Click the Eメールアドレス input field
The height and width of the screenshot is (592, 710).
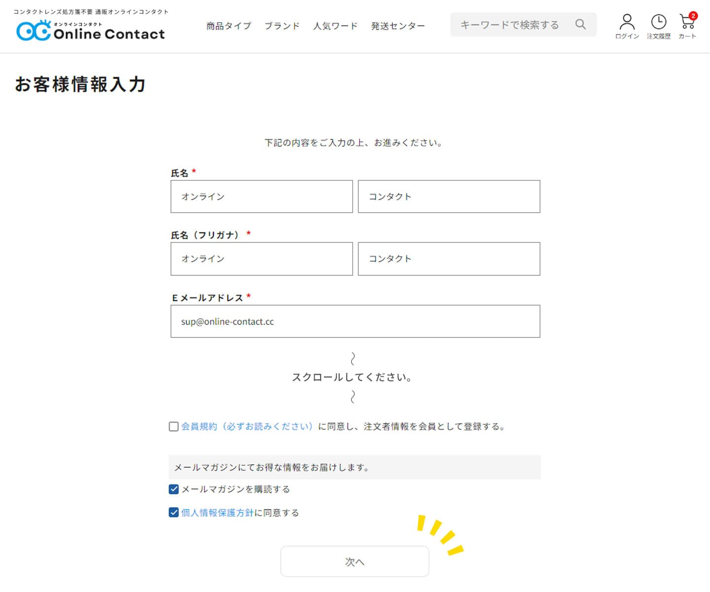pyautogui.click(x=355, y=322)
